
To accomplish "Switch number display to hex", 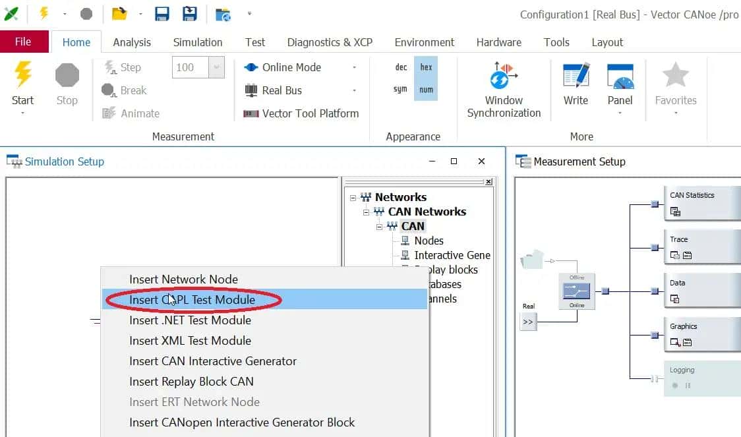I will (x=426, y=67).
